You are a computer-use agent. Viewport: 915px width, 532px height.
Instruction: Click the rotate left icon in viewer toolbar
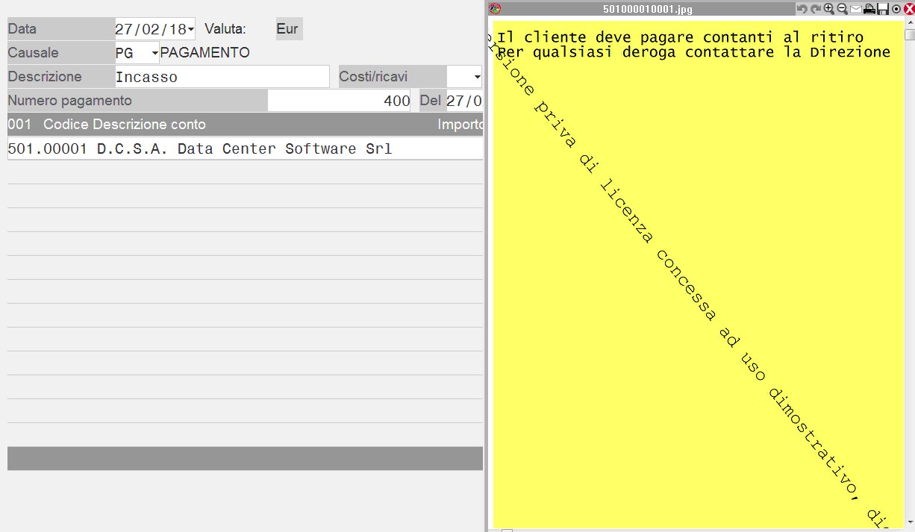[x=802, y=9]
